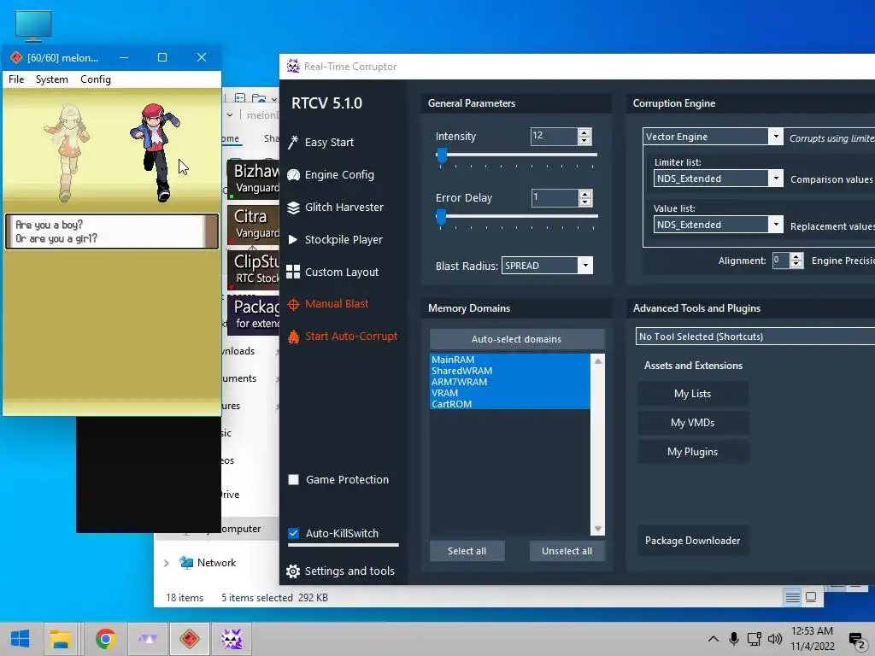
Task: Switch to RTCV taskbar icon
Action: tap(232, 639)
